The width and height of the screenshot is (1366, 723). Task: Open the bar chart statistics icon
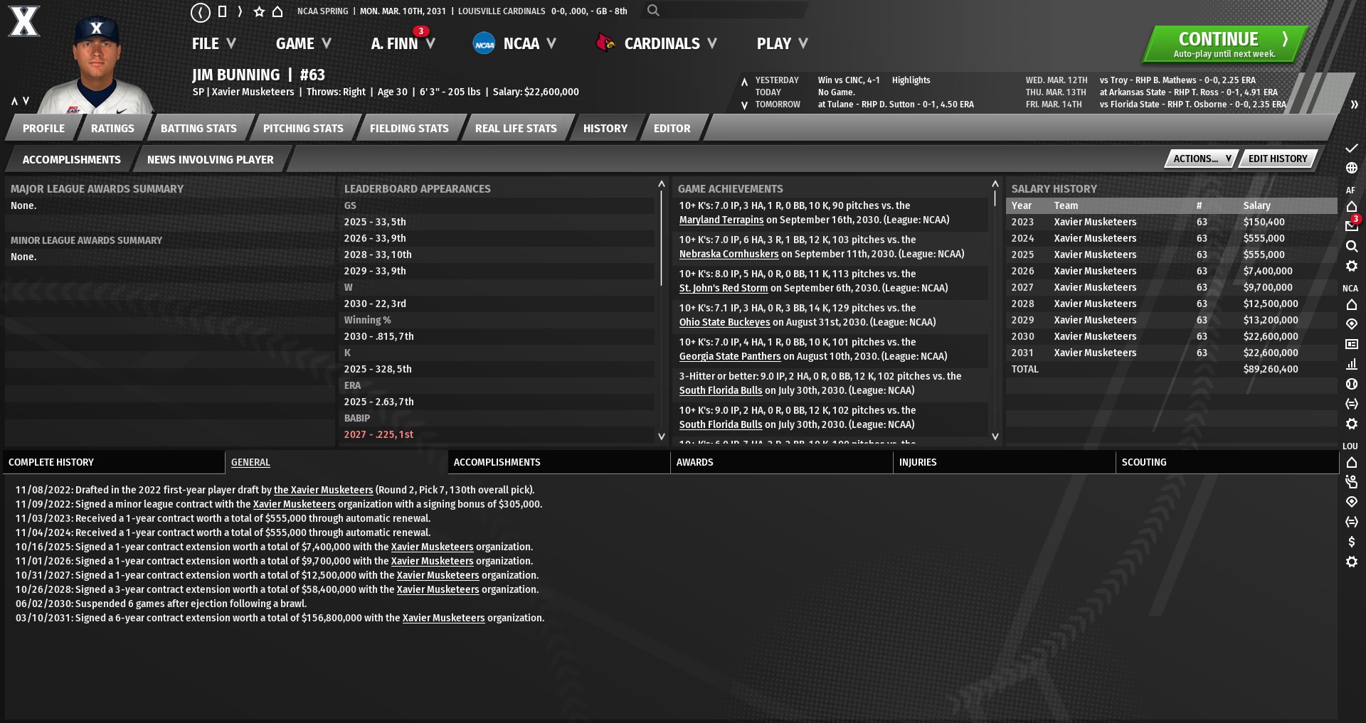1352,364
